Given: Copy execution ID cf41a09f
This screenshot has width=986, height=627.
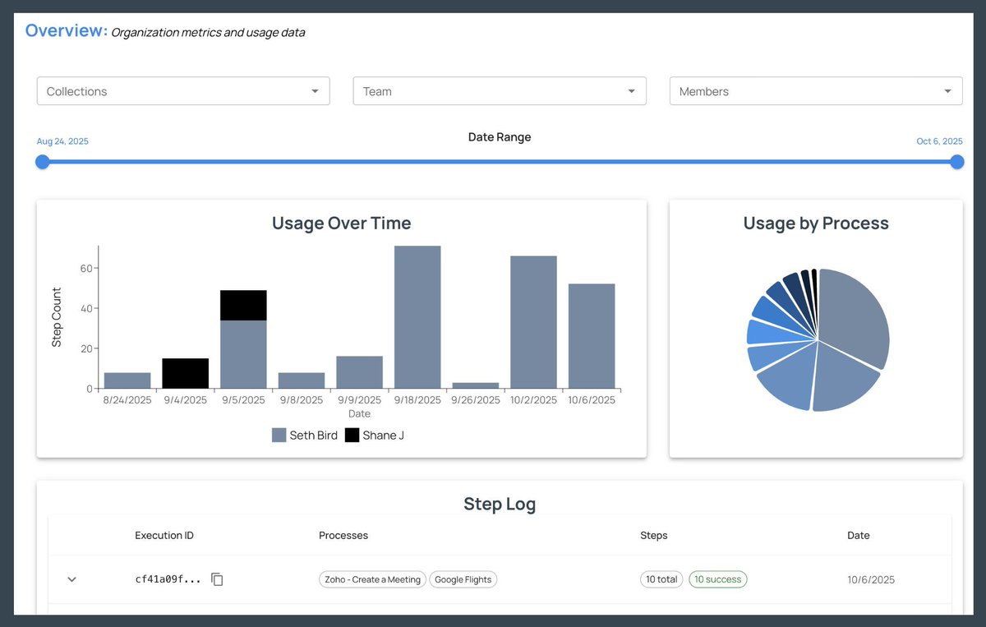Looking at the screenshot, I should pos(217,579).
